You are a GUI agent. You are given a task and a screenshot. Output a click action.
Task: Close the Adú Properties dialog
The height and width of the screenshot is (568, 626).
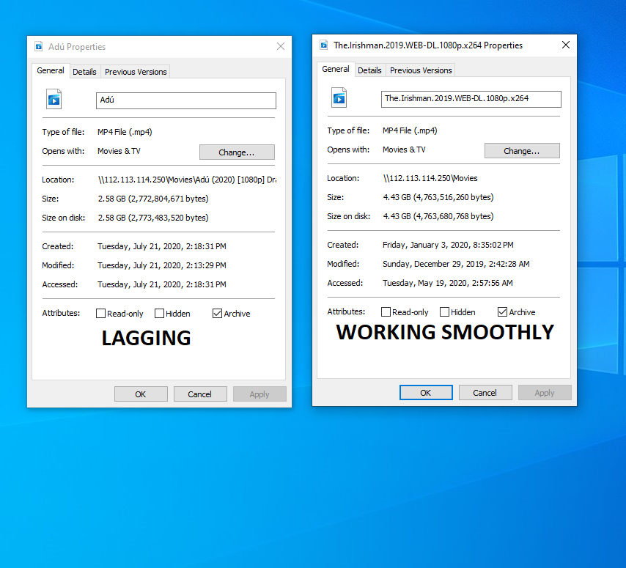coord(280,47)
